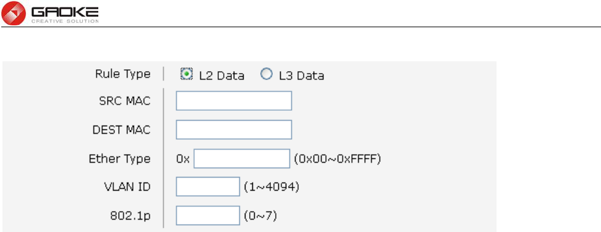Click the L2 Data option label
This screenshot has height=232, width=601.
pyautogui.click(x=221, y=76)
